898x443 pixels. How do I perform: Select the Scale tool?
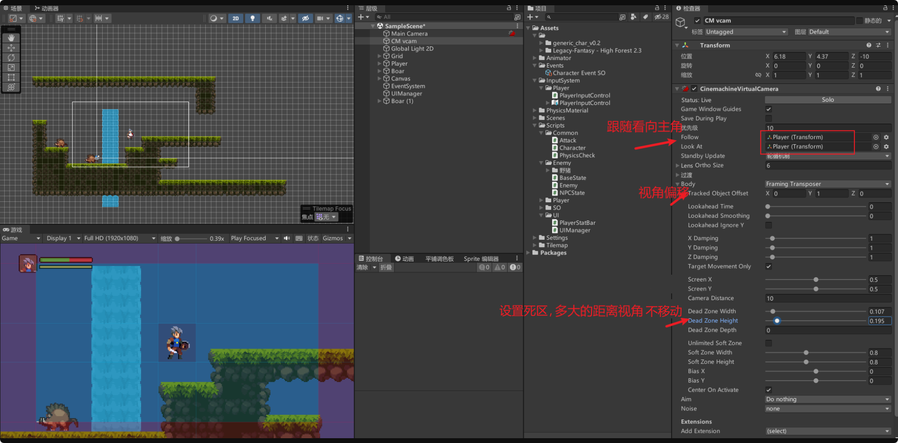pyautogui.click(x=11, y=68)
